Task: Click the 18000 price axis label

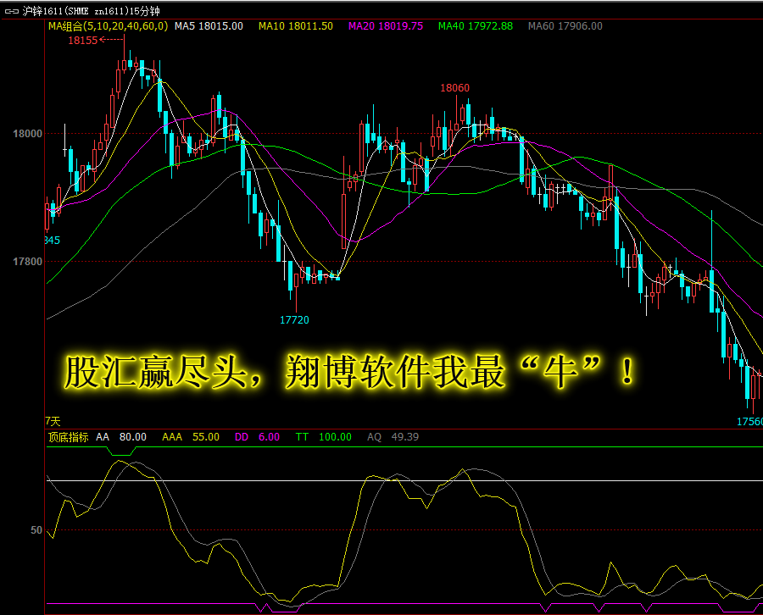Action: 28,134
